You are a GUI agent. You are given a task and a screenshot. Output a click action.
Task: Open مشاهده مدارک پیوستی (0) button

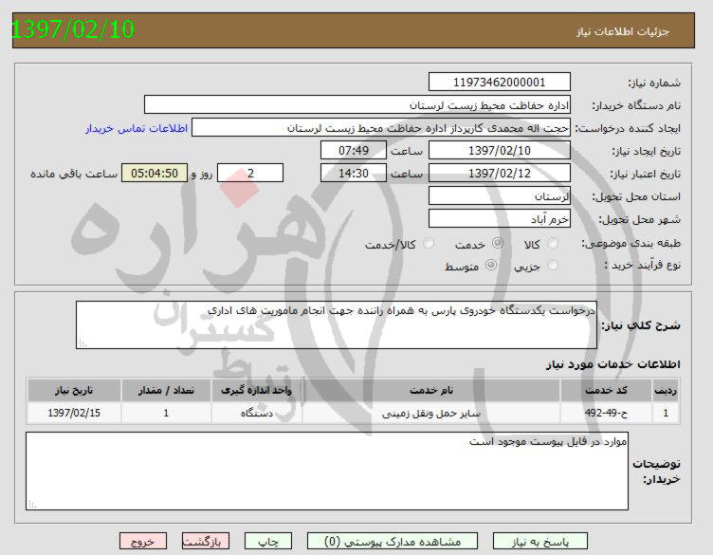pyautogui.click(x=392, y=542)
